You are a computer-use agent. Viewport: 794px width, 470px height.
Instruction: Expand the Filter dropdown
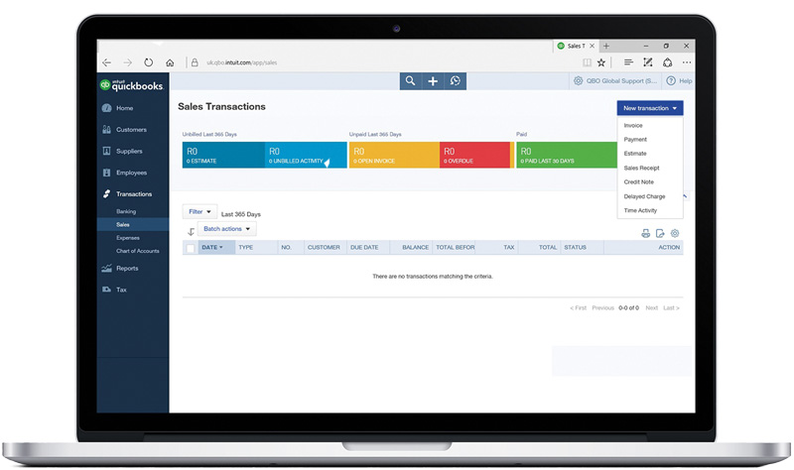[x=199, y=211]
